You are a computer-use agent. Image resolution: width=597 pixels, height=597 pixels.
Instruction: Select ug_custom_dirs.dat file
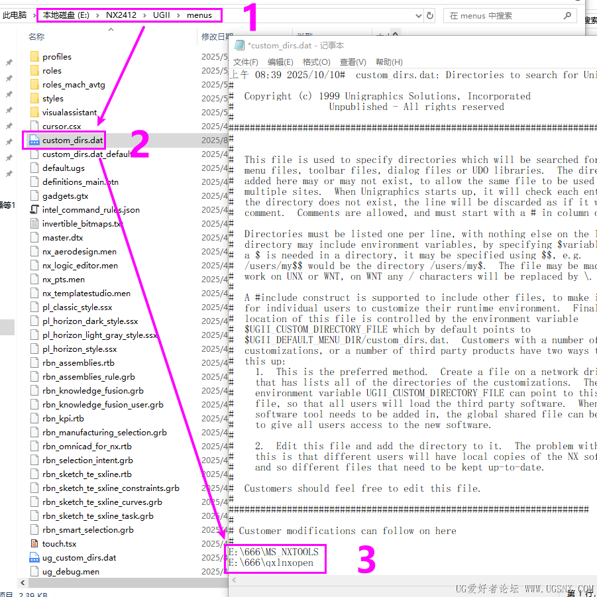coord(80,558)
